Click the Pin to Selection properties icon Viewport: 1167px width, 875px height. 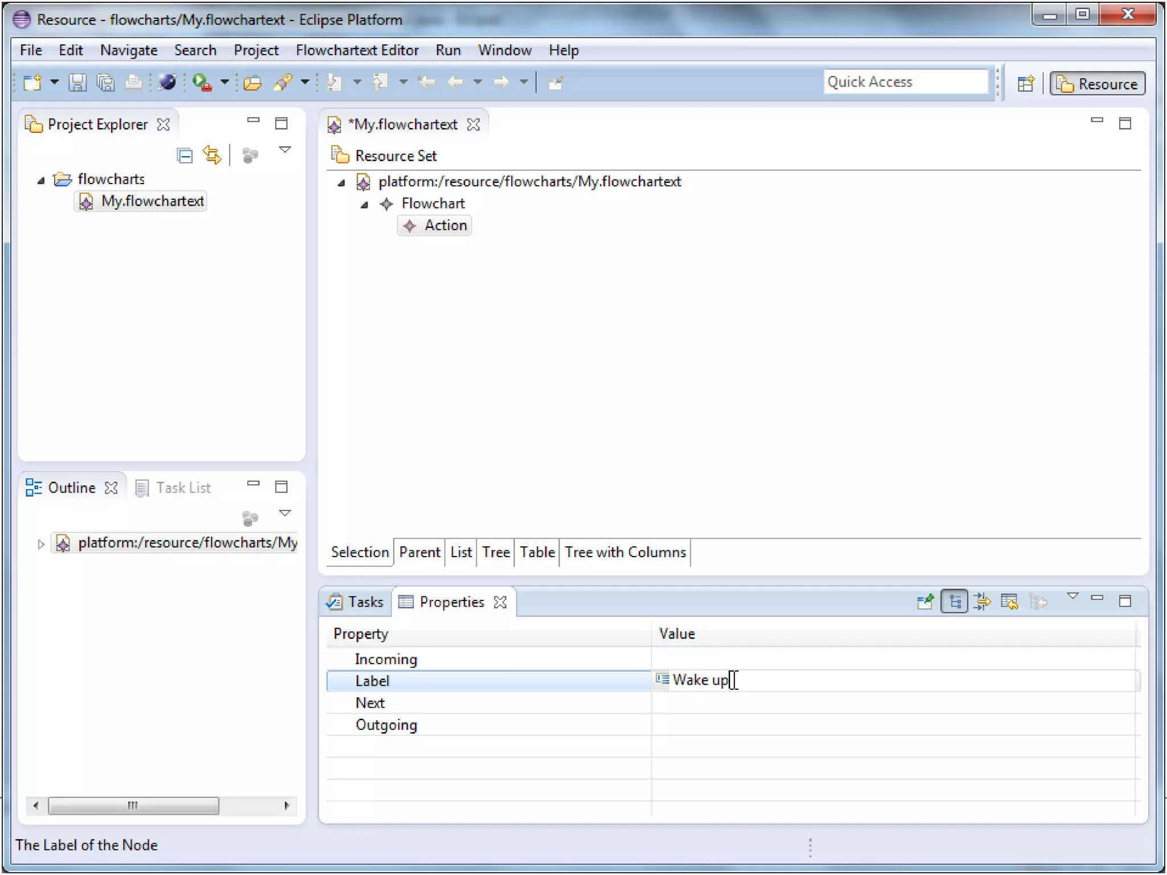click(925, 602)
